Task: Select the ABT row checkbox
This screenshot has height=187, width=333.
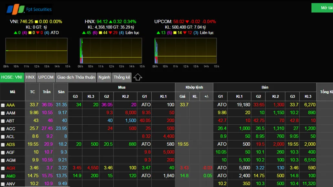Action: tap(3, 121)
